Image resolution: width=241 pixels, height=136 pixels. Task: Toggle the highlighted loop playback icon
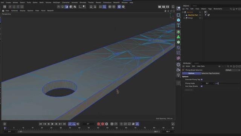pos(70,124)
